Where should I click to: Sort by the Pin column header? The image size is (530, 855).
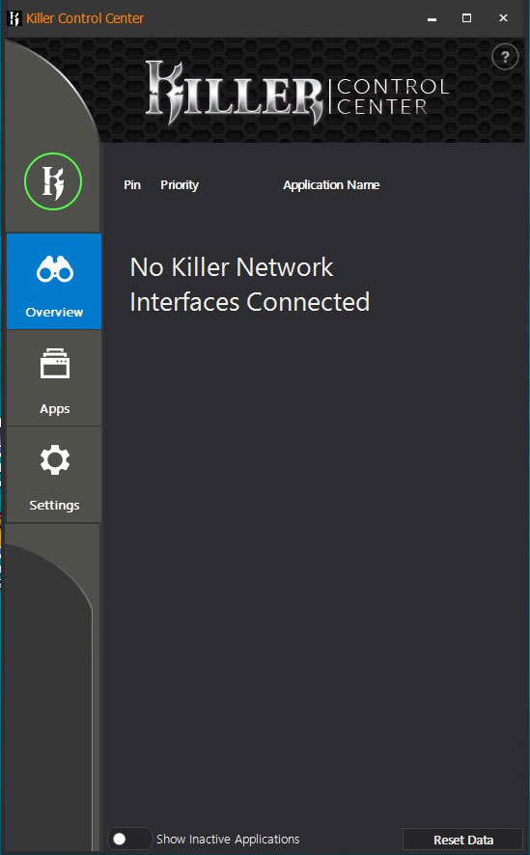tap(132, 185)
